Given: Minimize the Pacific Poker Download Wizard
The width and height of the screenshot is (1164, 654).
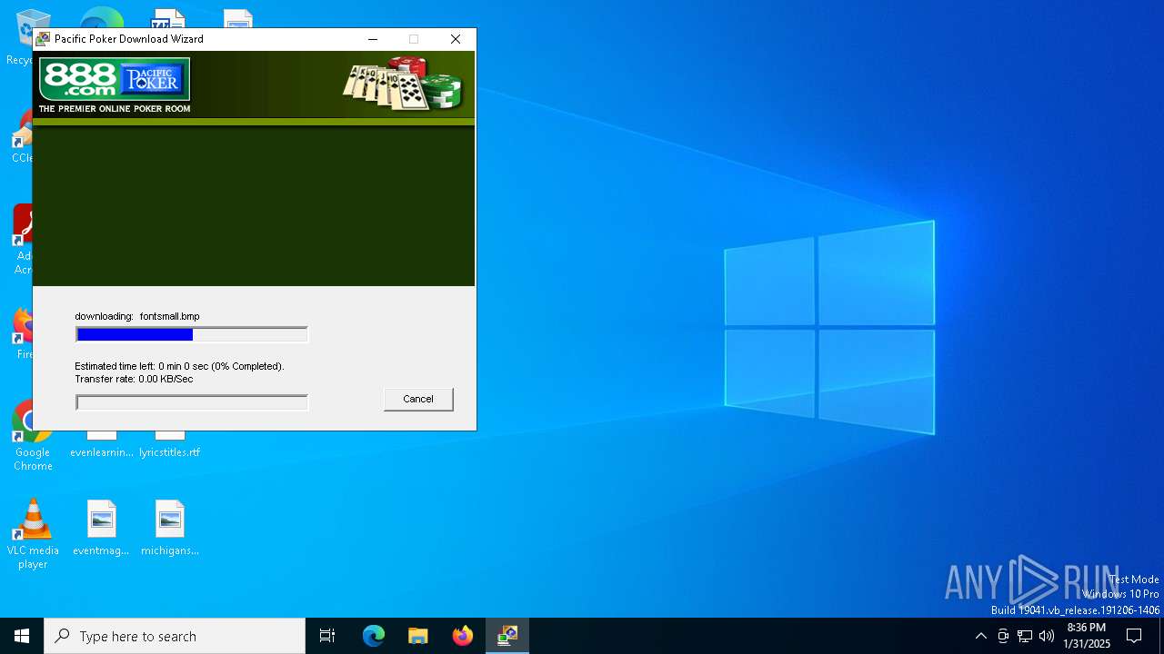Looking at the screenshot, I should (x=373, y=39).
